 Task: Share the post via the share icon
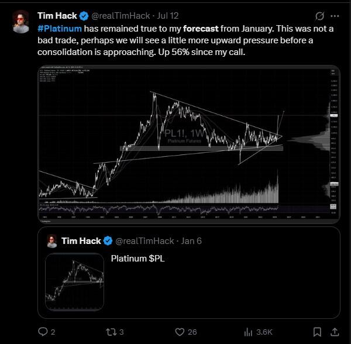click(x=335, y=332)
